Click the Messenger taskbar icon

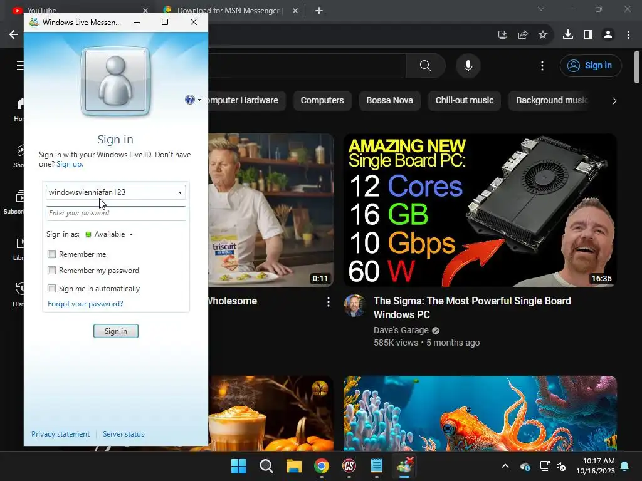404,466
